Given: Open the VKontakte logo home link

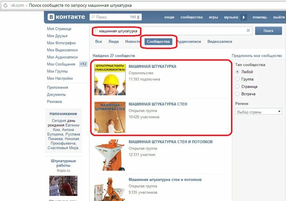Looking at the screenshot, I should coord(66,17).
